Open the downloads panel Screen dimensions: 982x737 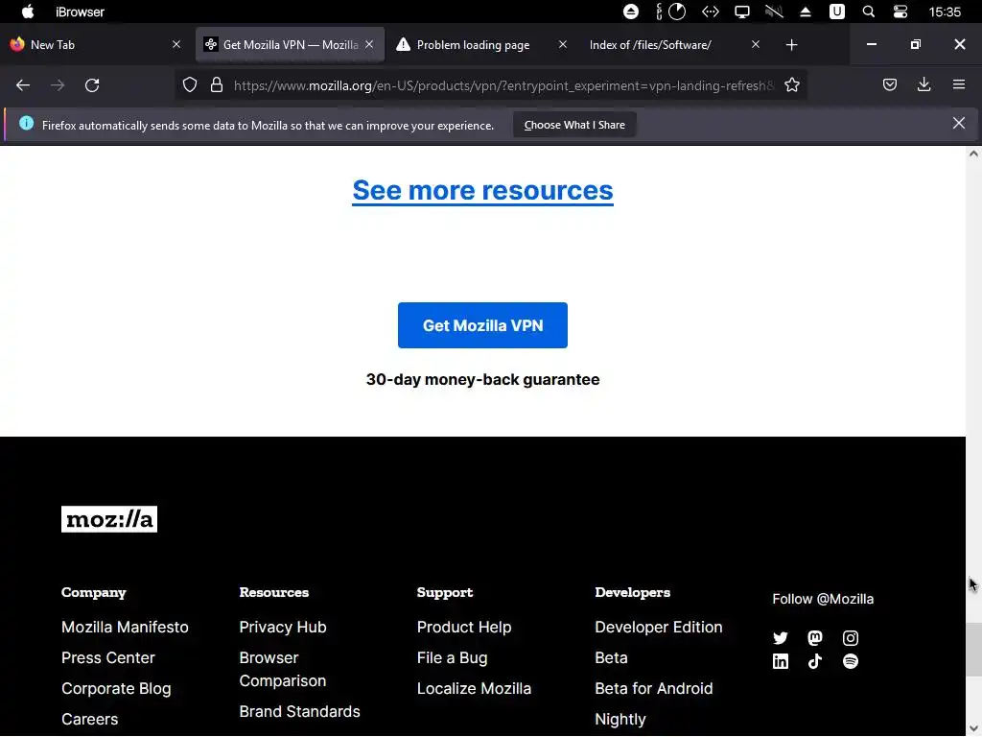[924, 84]
